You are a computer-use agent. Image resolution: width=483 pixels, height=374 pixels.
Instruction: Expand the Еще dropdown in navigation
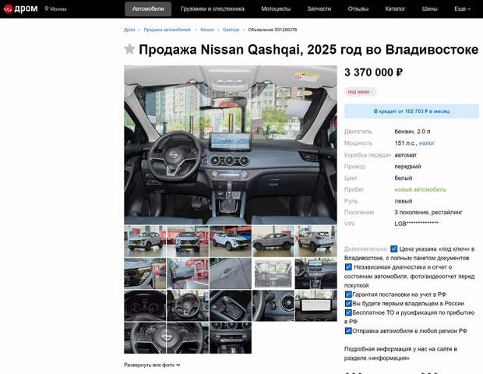pos(463,9)
